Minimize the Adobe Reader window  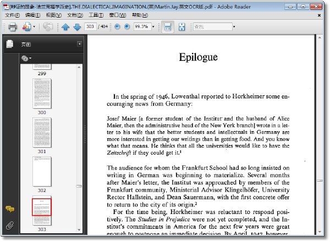click(290, 7)
